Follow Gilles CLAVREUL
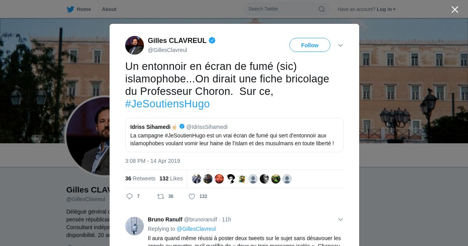 (x=310, y=45)
